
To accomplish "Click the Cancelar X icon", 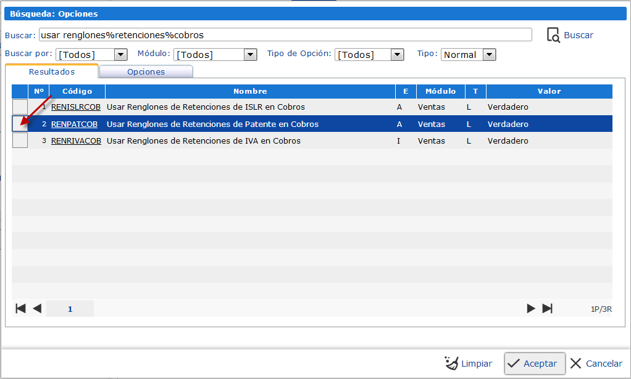I will pyautogui.click(x=576, y=364).
